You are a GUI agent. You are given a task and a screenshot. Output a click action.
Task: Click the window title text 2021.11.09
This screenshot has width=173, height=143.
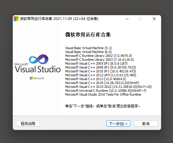coord(63,19)
